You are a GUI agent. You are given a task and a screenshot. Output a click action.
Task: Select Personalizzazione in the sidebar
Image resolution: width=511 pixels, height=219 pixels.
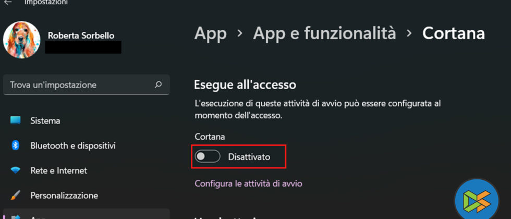point(64,196)
